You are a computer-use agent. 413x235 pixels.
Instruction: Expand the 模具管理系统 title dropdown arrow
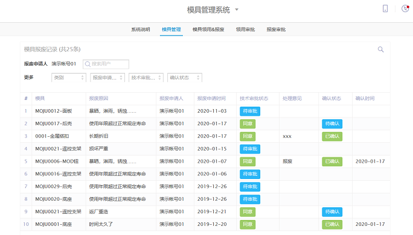click(x=237, y=10)
